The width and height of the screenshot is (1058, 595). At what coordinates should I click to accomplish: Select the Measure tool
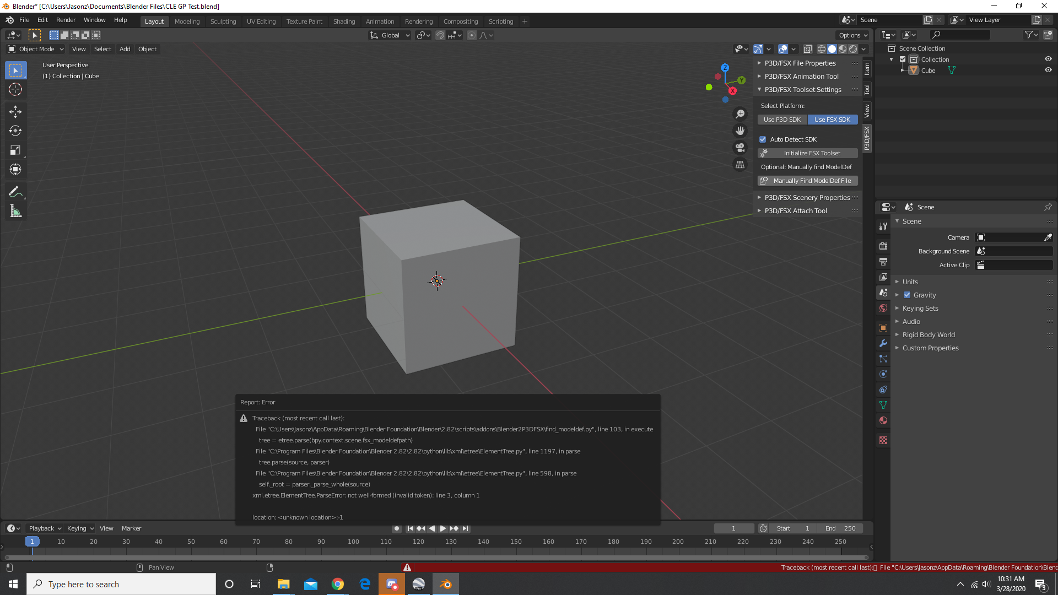(15, 212)
